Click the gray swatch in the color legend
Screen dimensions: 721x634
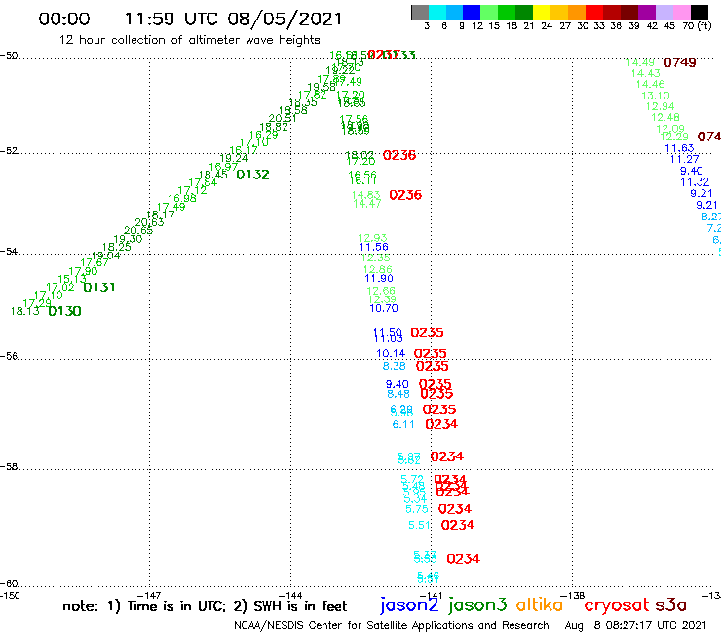click(x=420, y=12)
